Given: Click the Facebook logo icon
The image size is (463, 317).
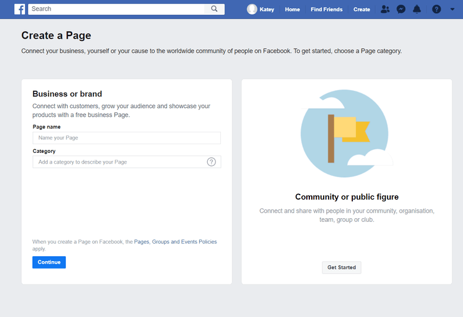Looking at the screenshot, I should [19, 9].
